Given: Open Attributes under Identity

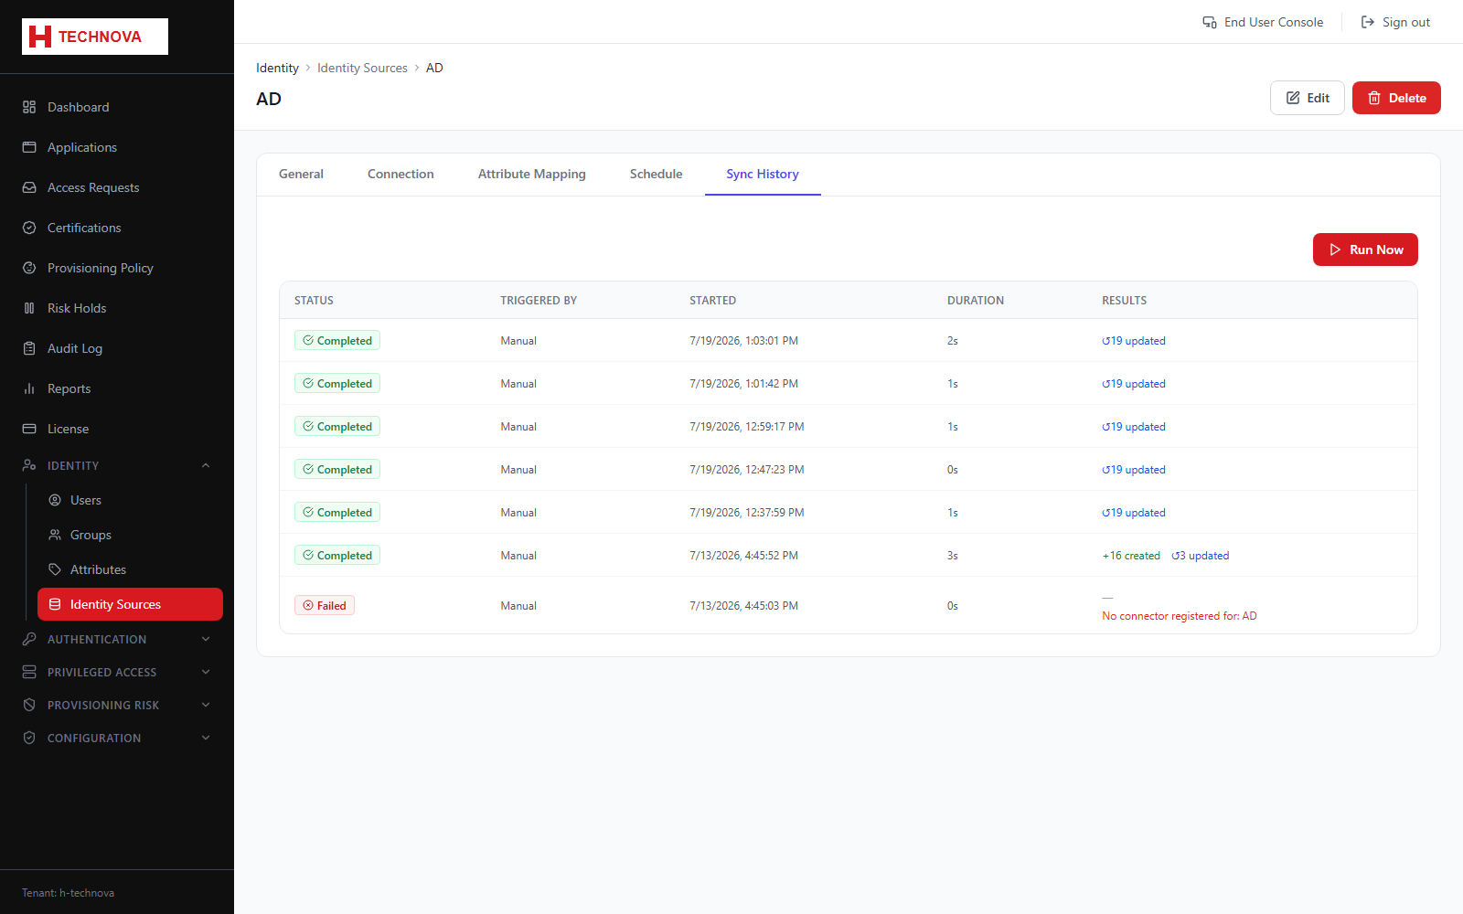Looking at the screenshot, I should tap(130, 569).
